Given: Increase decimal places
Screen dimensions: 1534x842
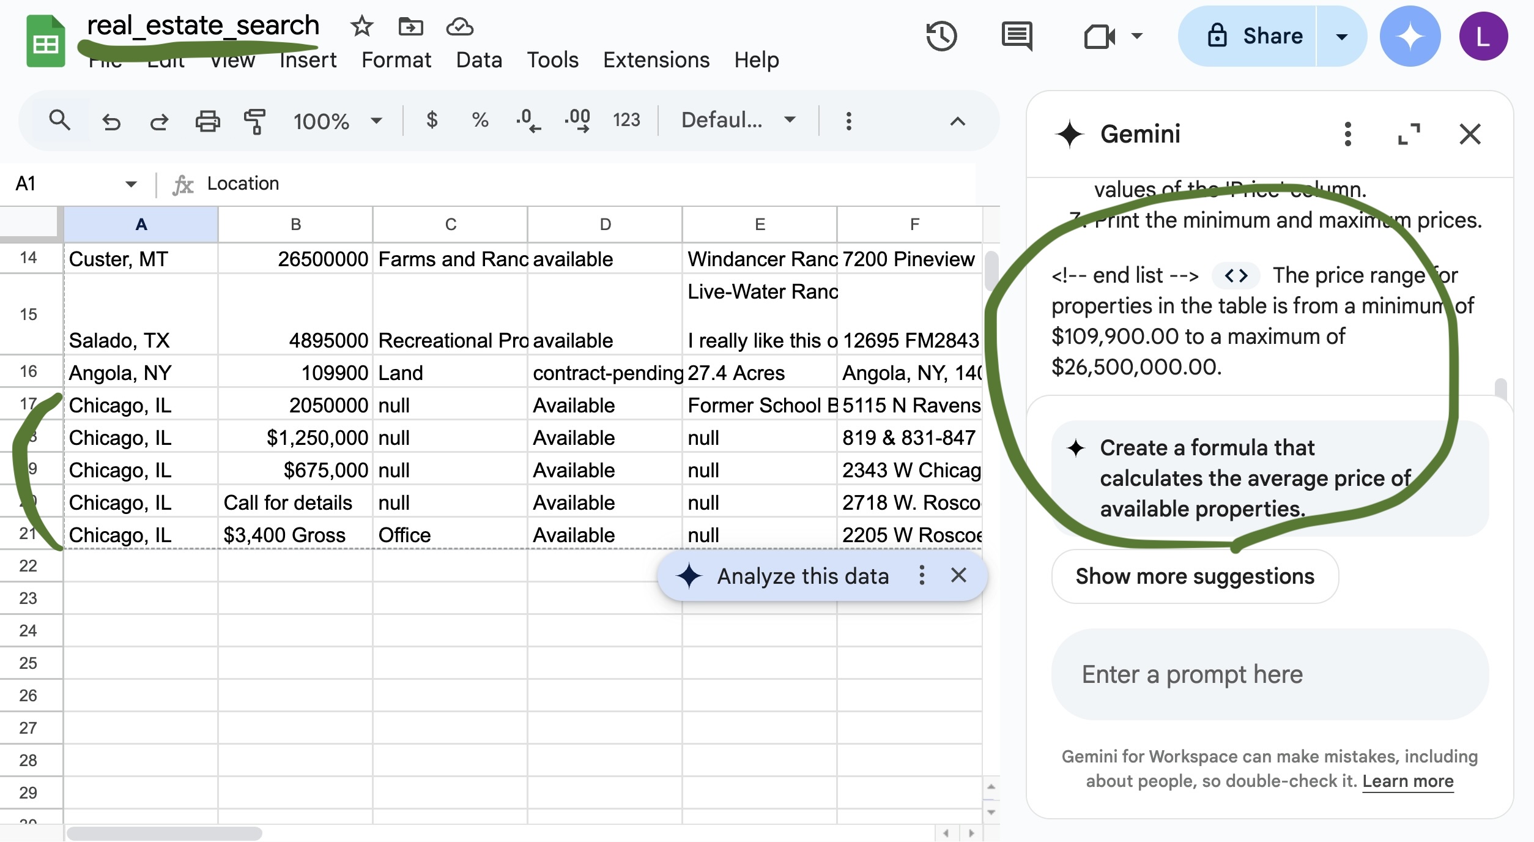Looking at the screenshot, I should (x=577, y=120).
